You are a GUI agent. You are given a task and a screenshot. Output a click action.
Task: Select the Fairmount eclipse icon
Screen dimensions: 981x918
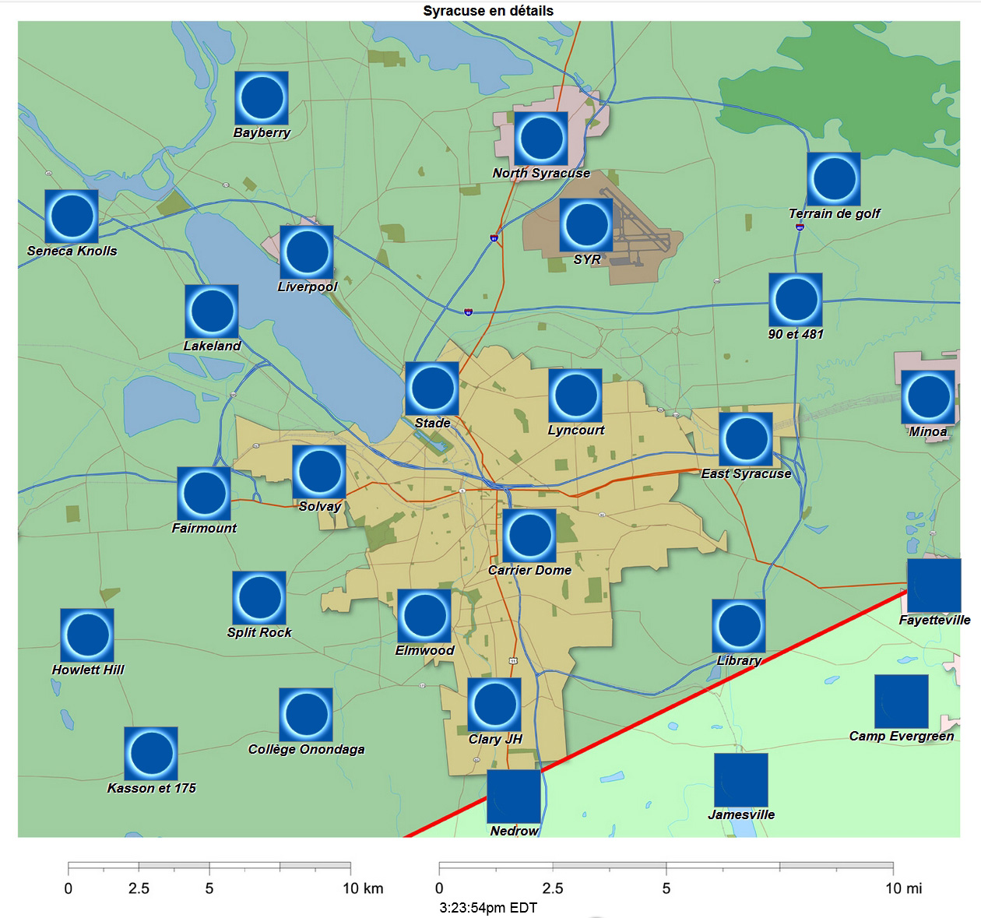(x=204, y=494)
